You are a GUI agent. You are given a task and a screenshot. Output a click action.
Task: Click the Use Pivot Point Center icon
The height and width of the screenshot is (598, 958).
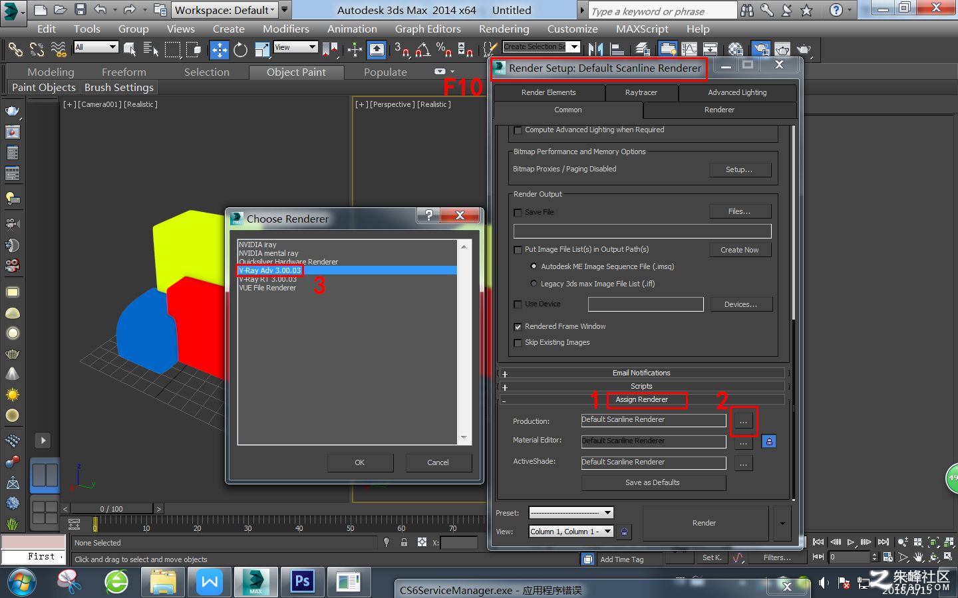[x=330, y=49]
